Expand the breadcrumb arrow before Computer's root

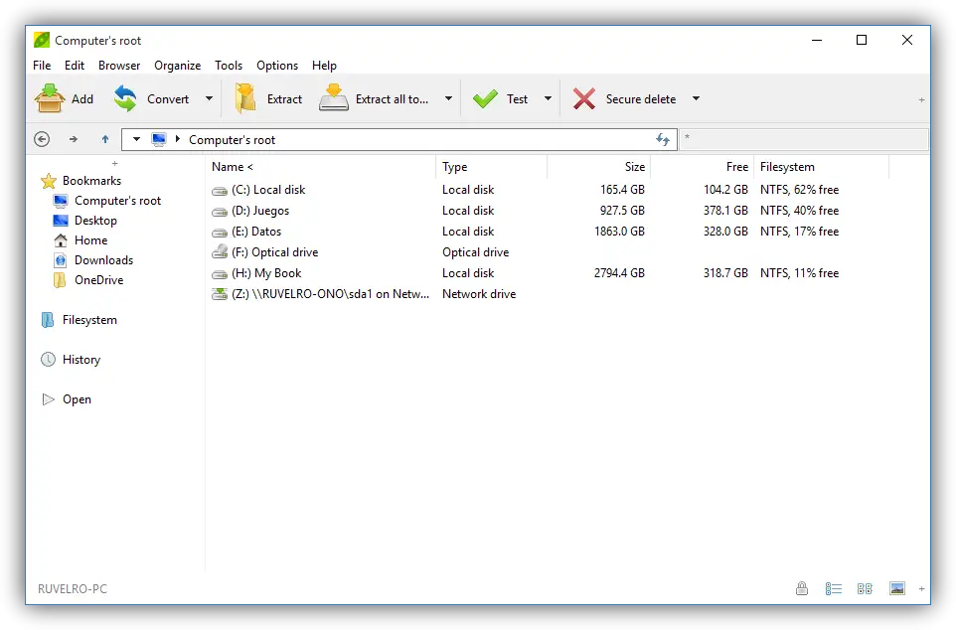[x=178, y=140]
